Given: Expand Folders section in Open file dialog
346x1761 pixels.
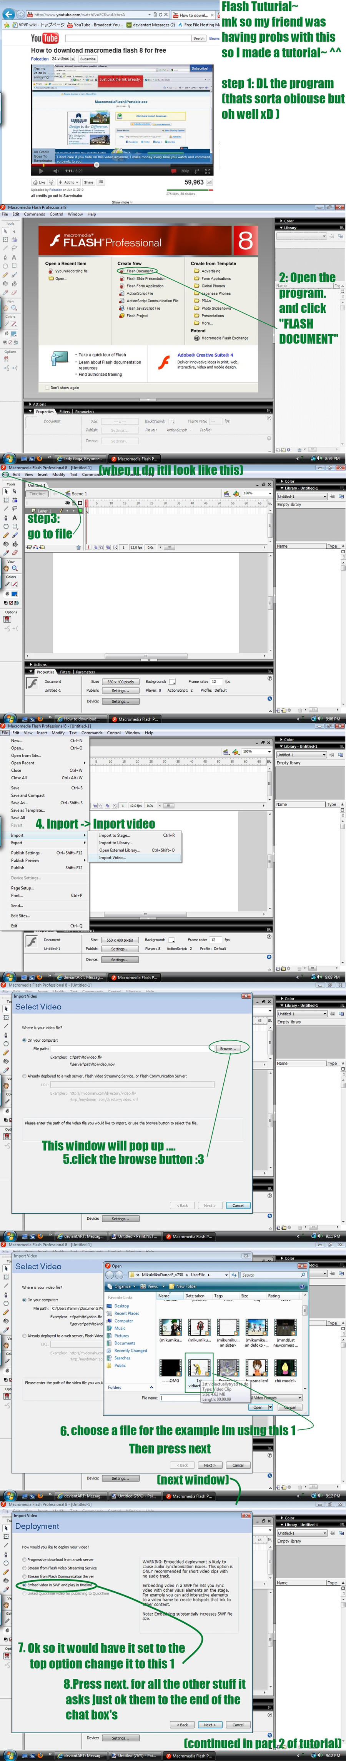Looking at the screenshot, I should point(151,1387).
